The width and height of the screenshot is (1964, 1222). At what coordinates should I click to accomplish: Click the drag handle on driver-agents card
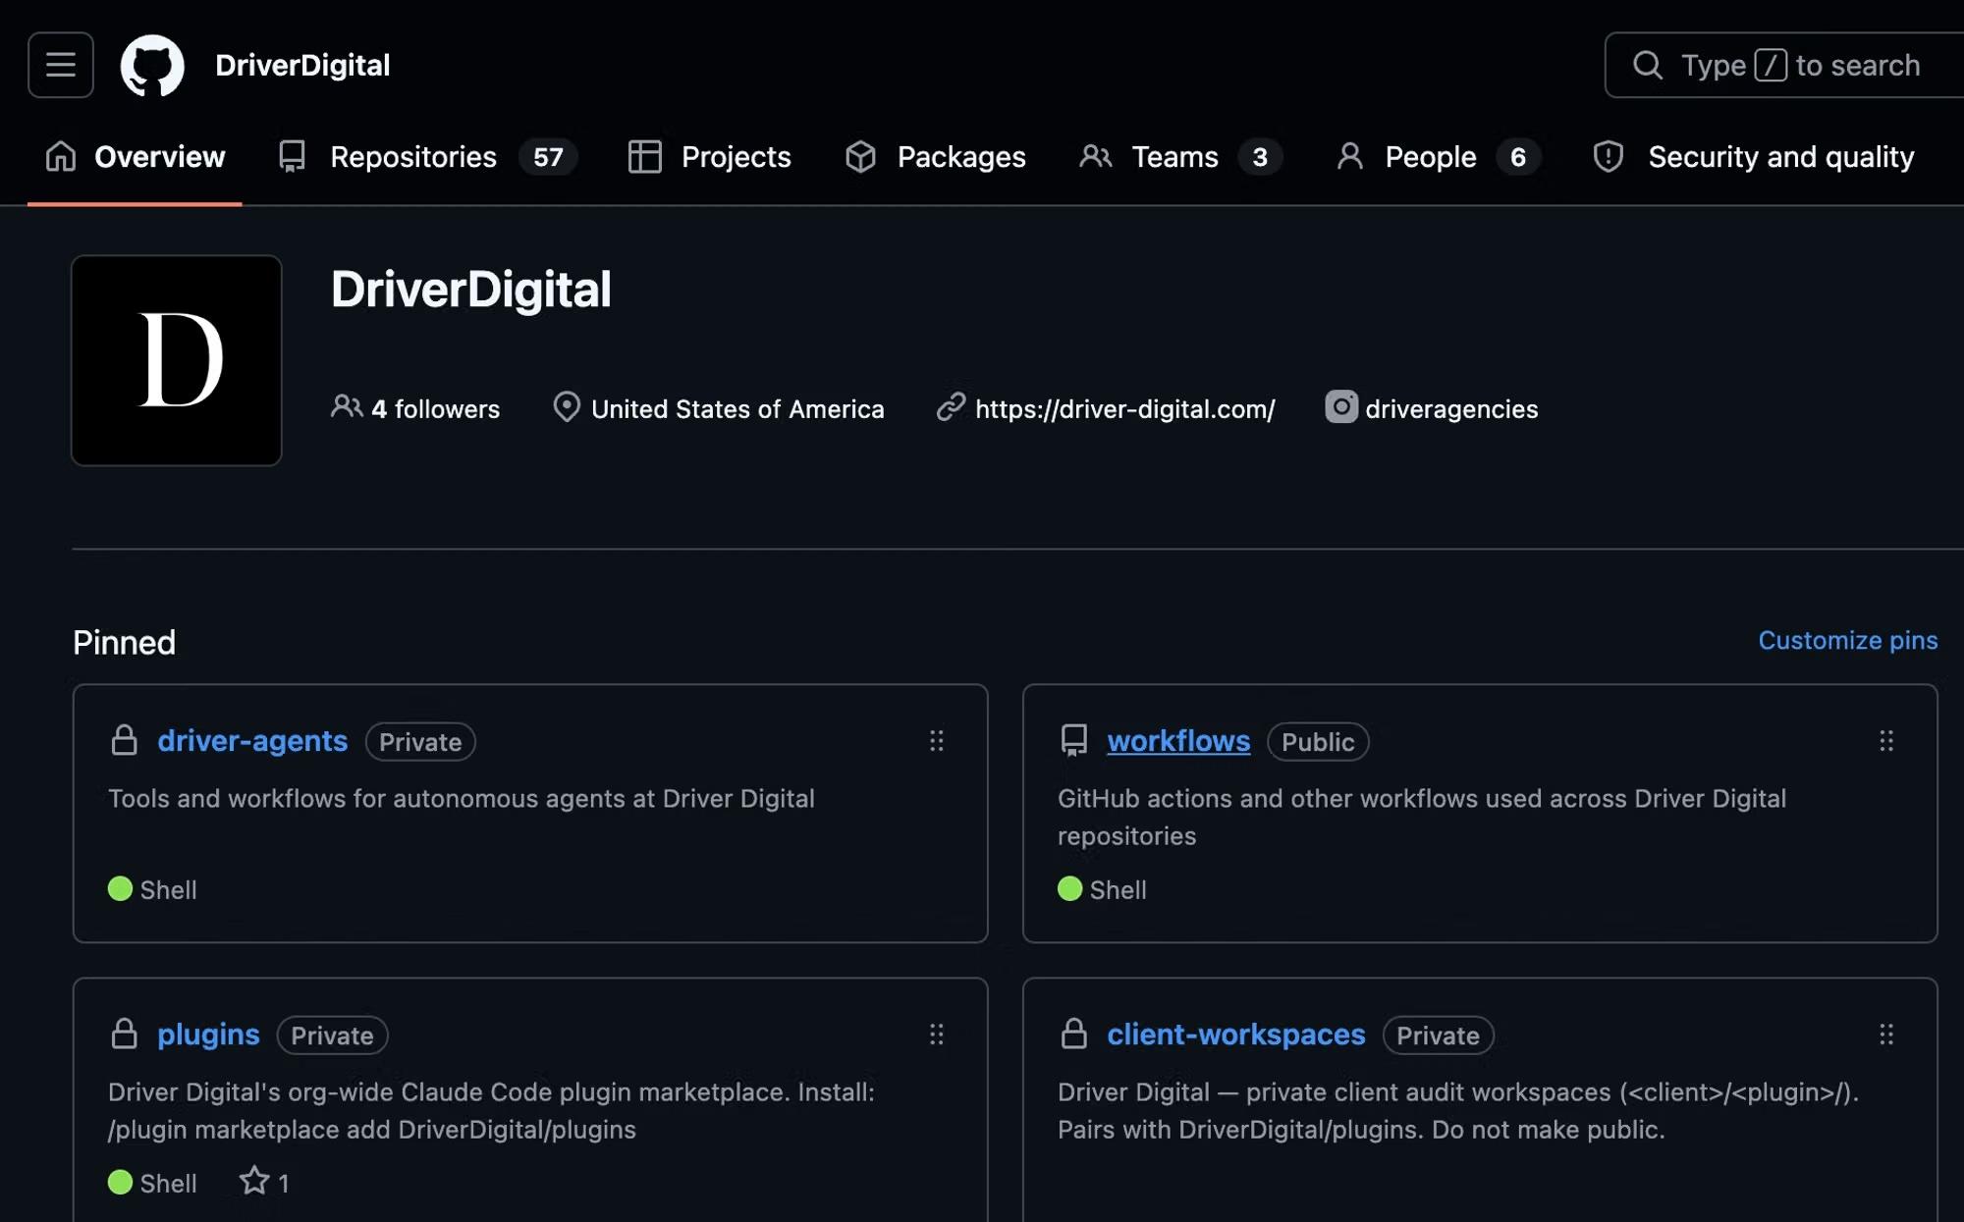click(937, 741)
